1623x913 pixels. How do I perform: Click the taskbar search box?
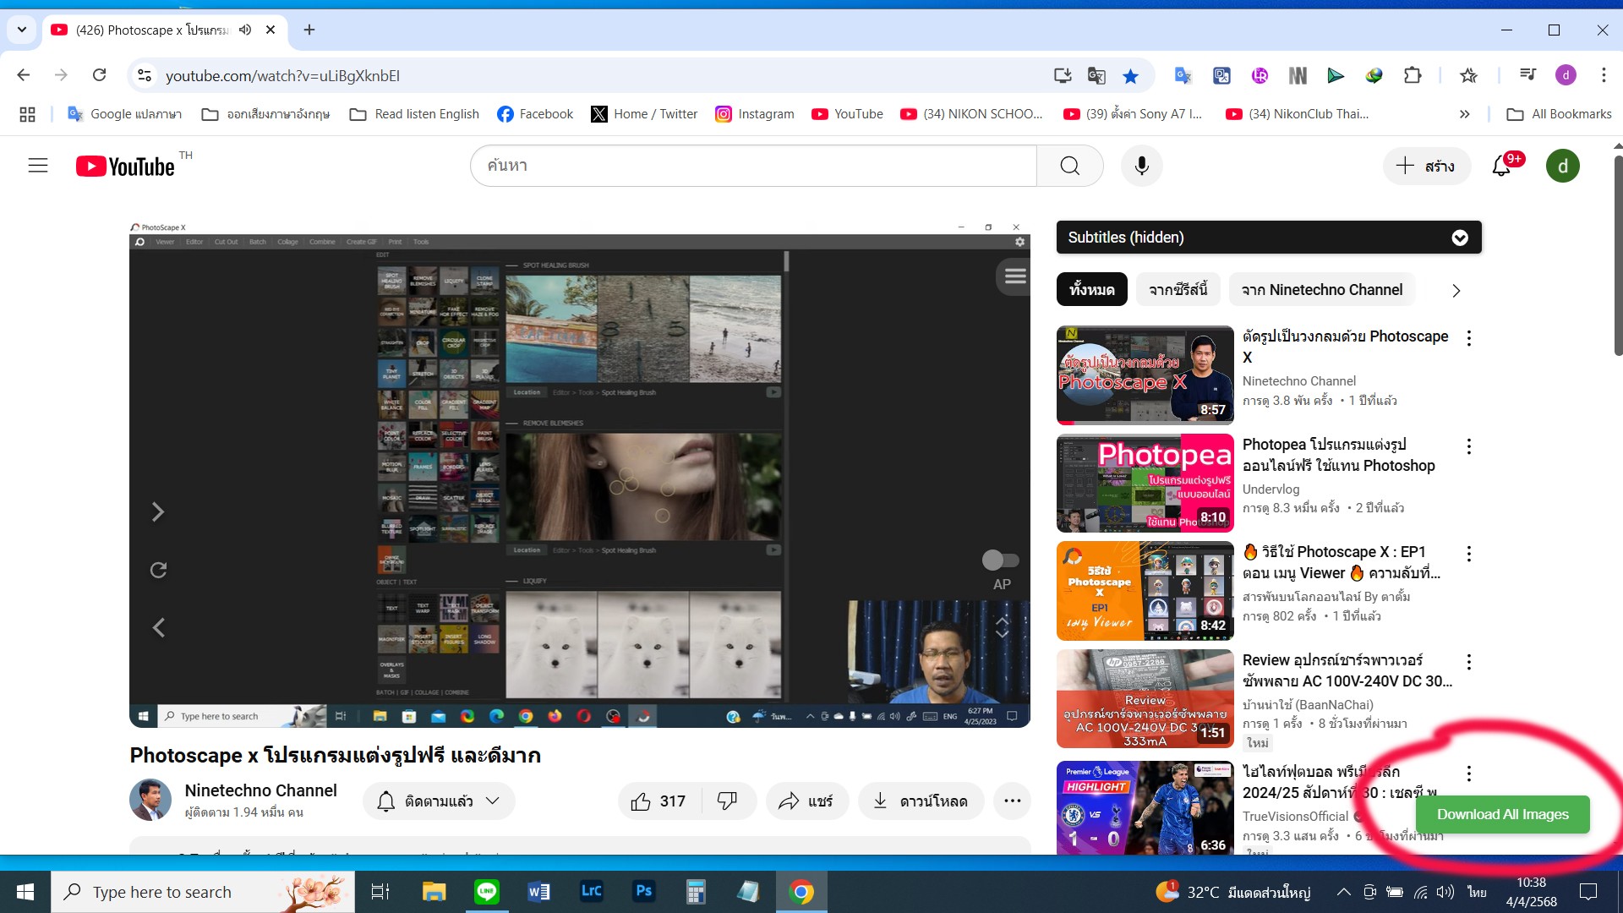(x=203, y=892)
